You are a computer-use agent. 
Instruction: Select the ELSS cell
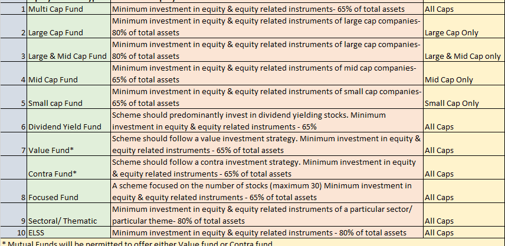tap(68, 232)
